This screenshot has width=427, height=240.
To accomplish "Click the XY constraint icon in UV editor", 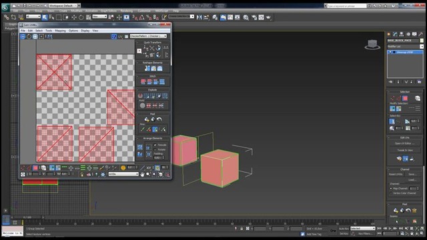I will pyautogui.click(x=149, y=168).
